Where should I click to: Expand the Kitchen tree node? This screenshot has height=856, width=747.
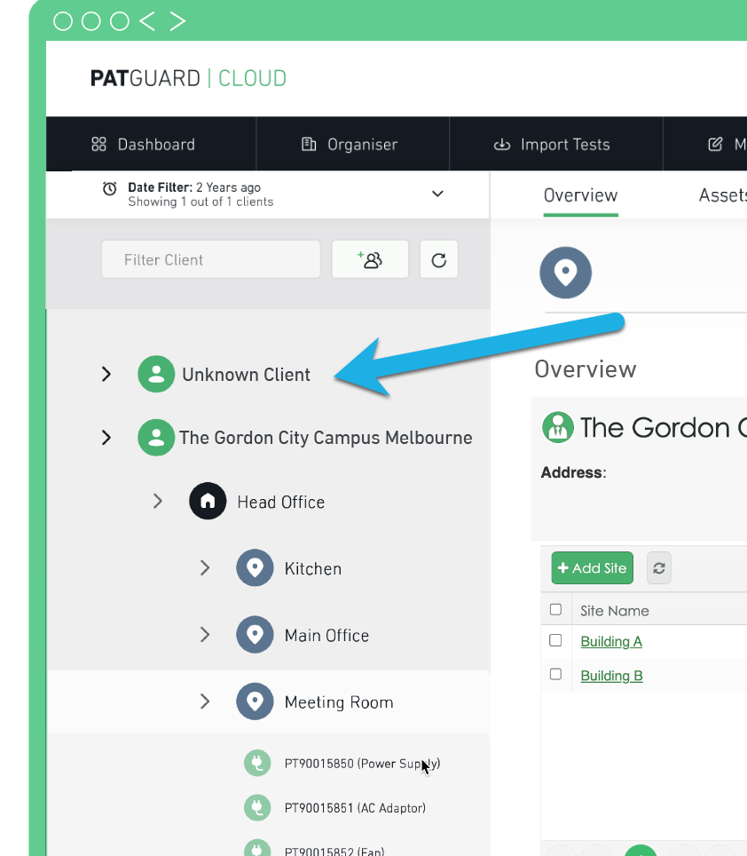pos(205,567)
